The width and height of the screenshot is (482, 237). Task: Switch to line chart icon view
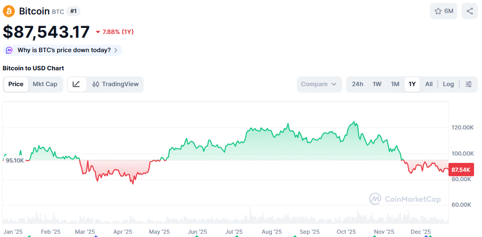77,84
